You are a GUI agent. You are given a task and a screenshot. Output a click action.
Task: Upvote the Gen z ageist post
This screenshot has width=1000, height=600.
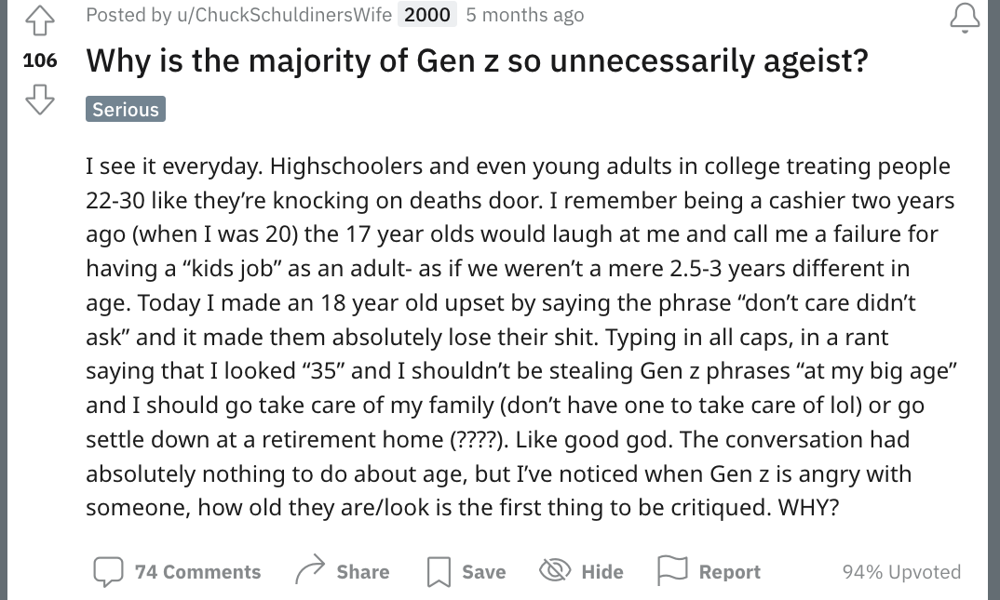coord(39,20)
